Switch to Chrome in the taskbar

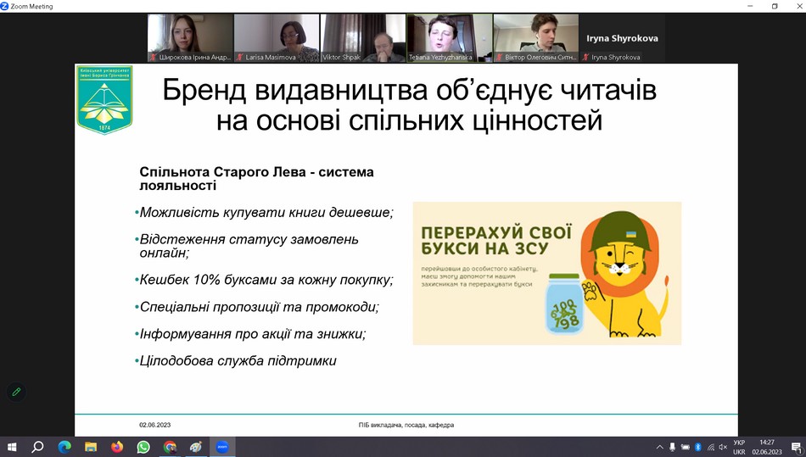pos(170,447)
